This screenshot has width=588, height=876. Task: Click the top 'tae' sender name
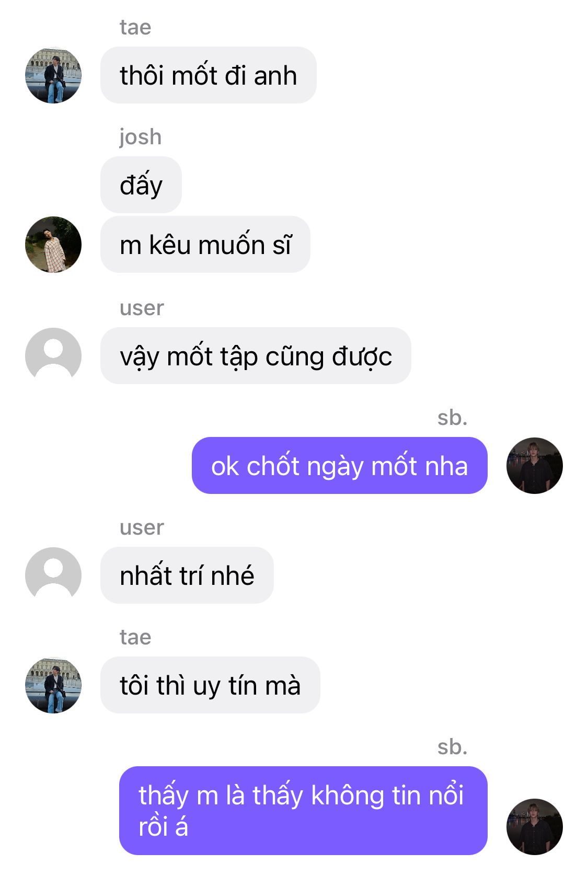135,27
